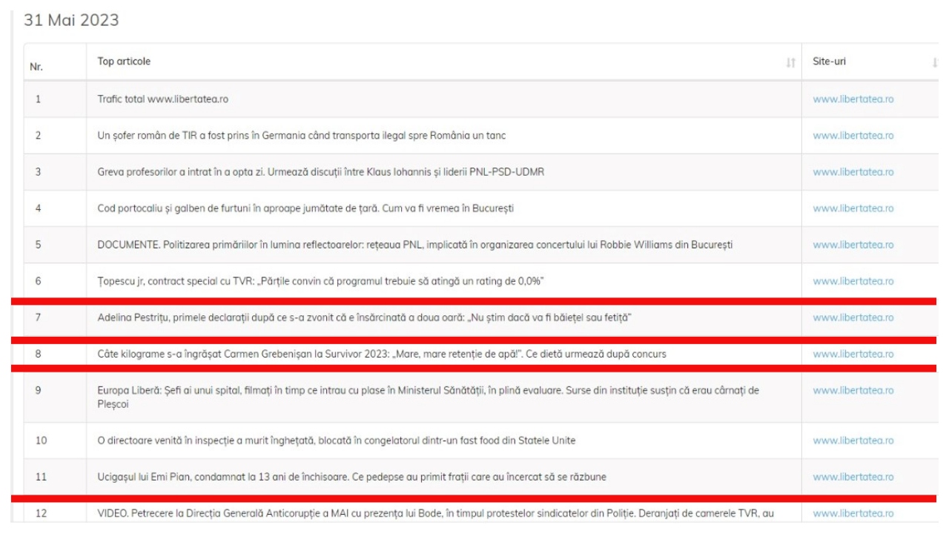Click the Robbie Williams concert DOCUMENTE article
This screenshot has width=949, height=534.
[416, 245]
